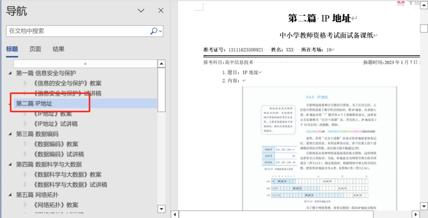Close the 导航 navigation pane
This screenshot has height=218, width=428.
click(161, 10)
